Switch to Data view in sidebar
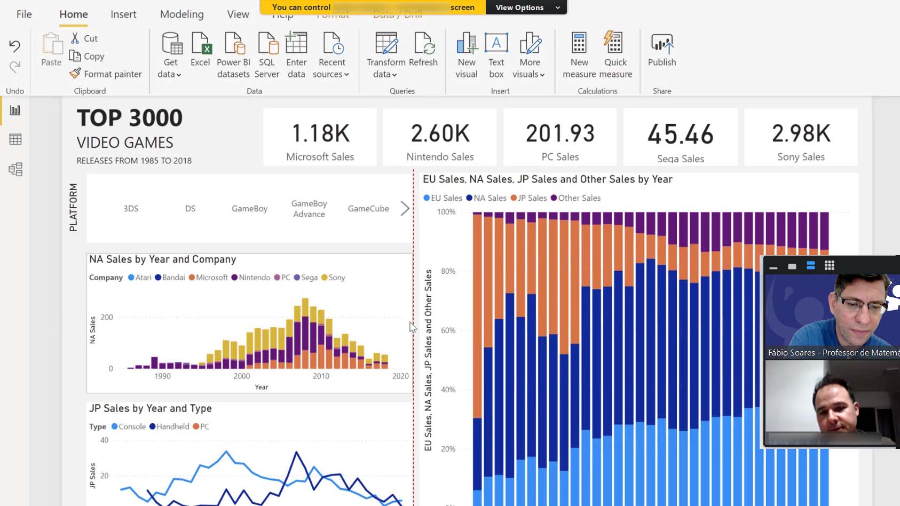The width and height of the screenshot is (900, 506). (x=15, y=140)
